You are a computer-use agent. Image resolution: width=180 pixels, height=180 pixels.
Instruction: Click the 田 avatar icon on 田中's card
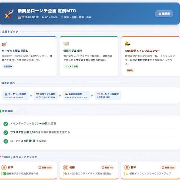tap(4, 167)
